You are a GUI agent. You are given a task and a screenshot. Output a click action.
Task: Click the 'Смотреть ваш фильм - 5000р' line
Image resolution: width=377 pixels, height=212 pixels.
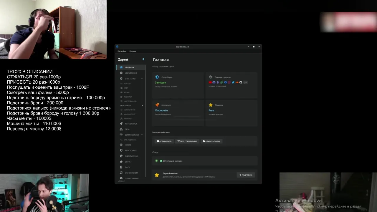click(38, 92)
